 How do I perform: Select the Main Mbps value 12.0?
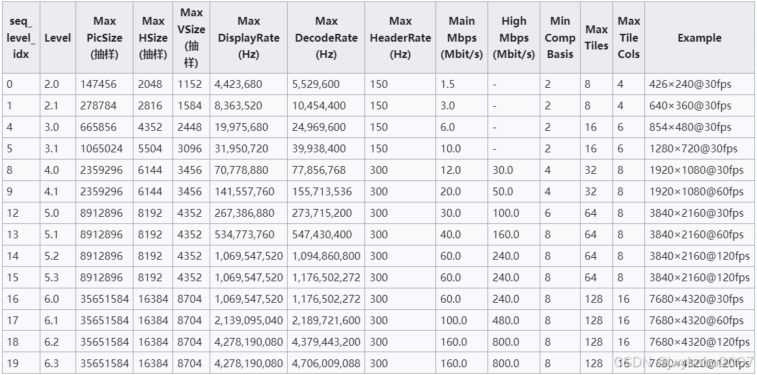click(x=451, y=171)
